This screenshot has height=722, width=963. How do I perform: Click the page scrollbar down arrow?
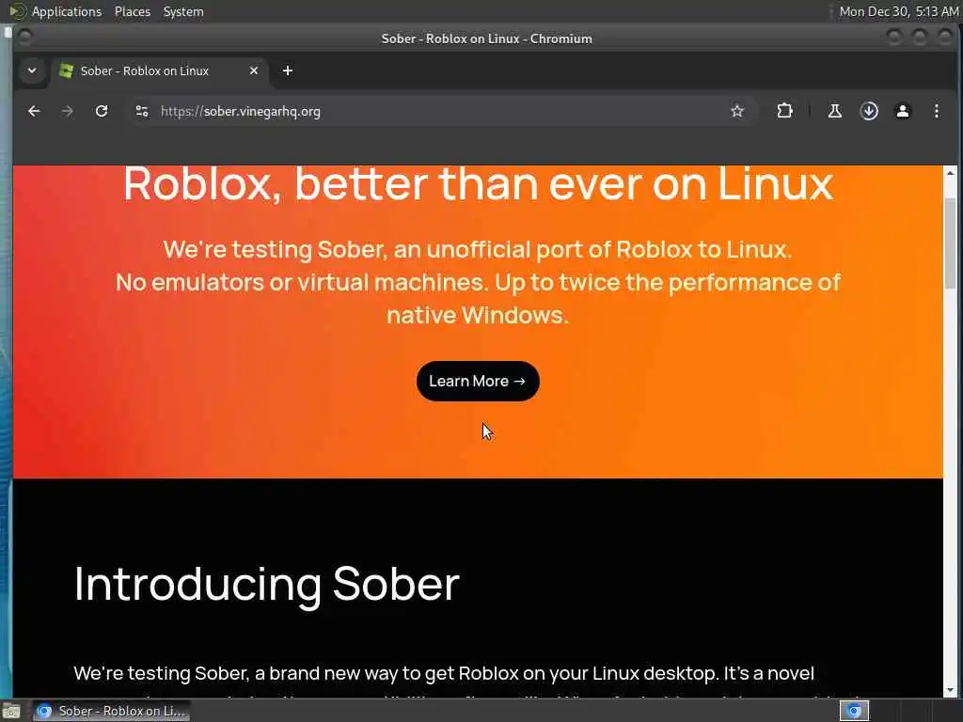(950, 689)
